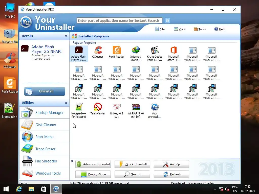Close the Details panel
Screen dimensions: 259x194
point(66,36)
